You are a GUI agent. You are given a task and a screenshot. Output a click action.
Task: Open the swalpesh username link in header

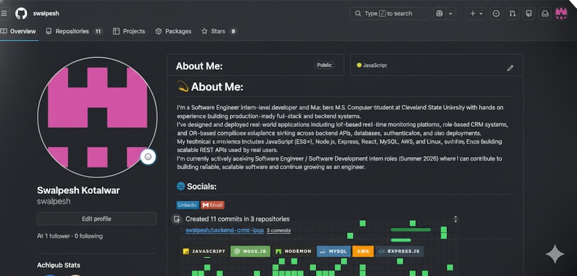[46, 14]
